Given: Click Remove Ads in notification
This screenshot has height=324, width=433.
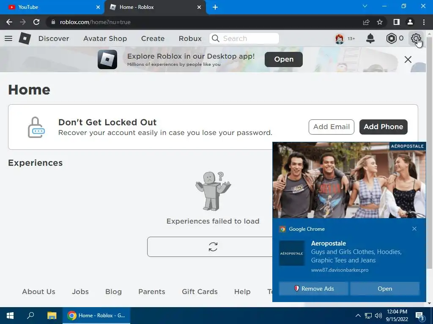Looking at the screenshot, I should pyautogui.click(x=314, y=289).
